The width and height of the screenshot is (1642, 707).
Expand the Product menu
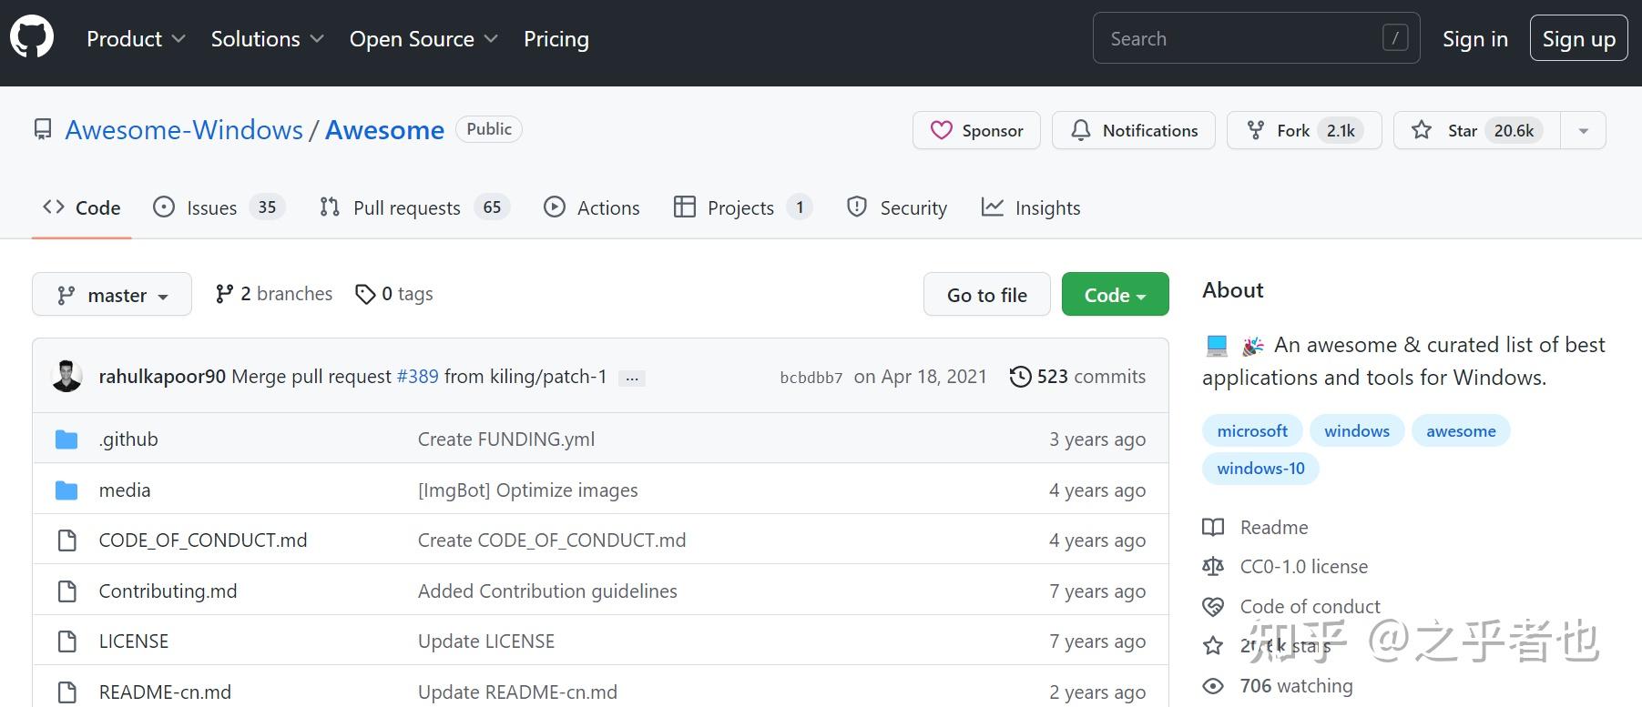tap(136, 39)
